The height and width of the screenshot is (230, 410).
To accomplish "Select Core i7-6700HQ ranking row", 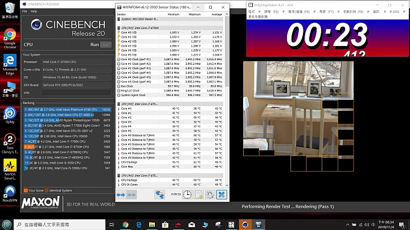I will (x=67, y=152).
